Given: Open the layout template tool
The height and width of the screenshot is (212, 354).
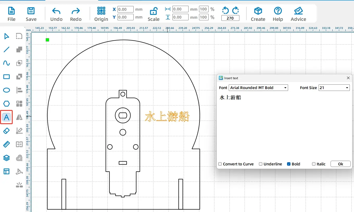Looking at the screenshot, I should click(7, 171).
